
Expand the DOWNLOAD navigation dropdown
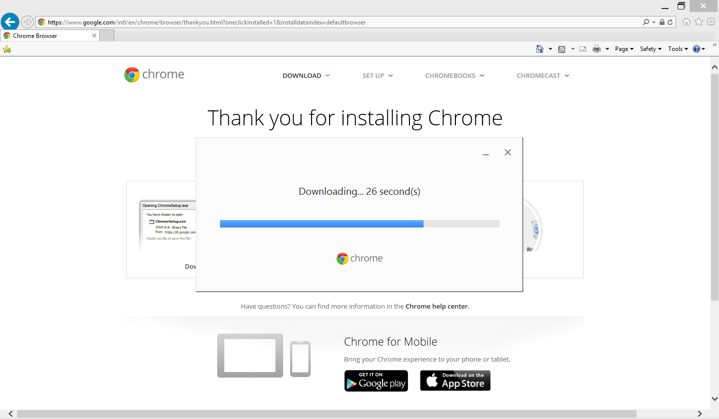pos(306,75)
